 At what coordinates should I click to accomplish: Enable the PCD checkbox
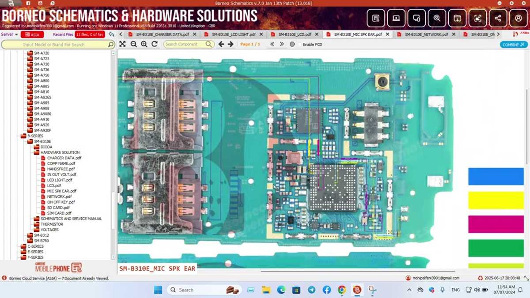tap(300, 45)
